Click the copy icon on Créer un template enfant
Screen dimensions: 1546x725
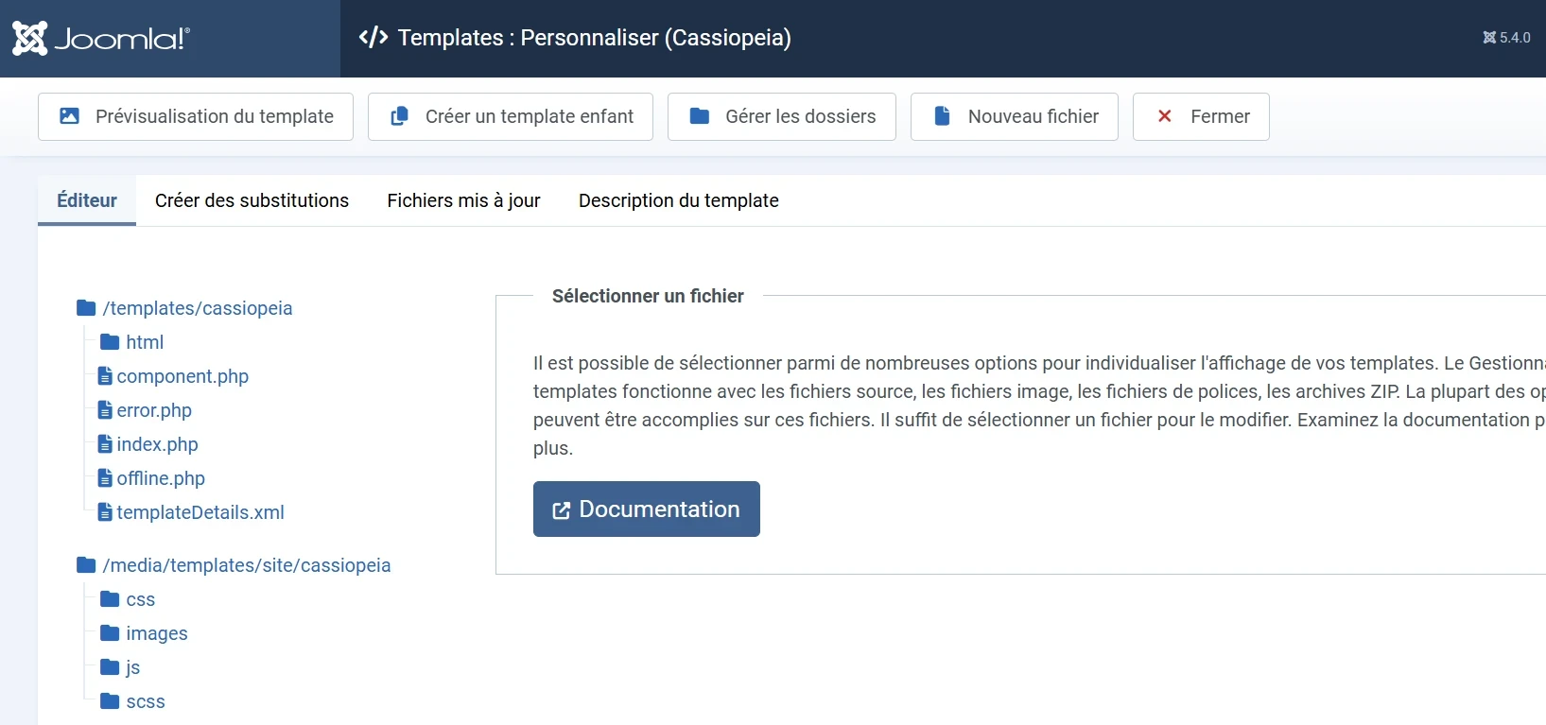pyautogui.click(x=399, y=115)
